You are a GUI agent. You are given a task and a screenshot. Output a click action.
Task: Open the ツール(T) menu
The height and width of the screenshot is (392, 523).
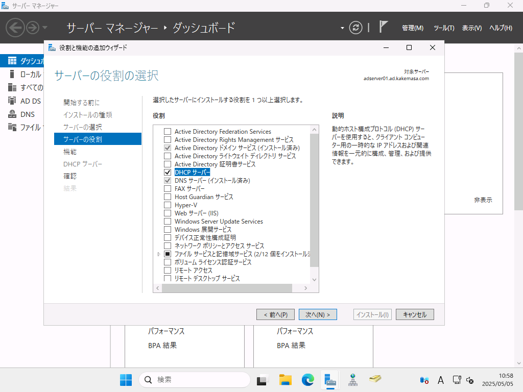click(444, 28)
